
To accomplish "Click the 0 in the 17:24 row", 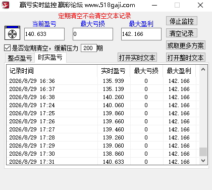I will point(146,105).
